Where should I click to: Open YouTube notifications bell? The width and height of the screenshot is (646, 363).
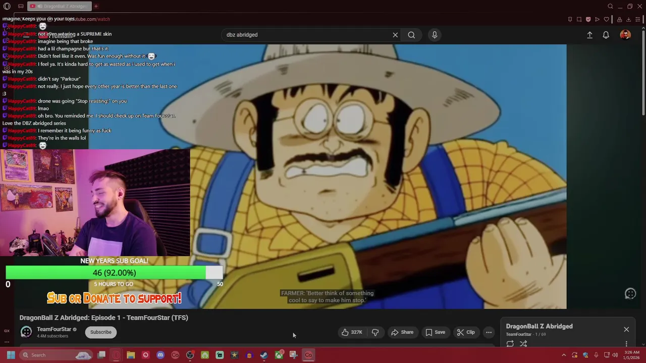(606, 35)
